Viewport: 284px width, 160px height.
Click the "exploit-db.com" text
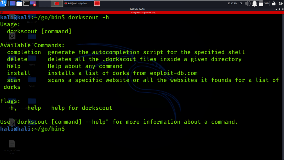(174, 73)
